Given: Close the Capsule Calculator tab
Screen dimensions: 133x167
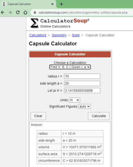Looking at the screenshot, I should (x=52, y=4).
